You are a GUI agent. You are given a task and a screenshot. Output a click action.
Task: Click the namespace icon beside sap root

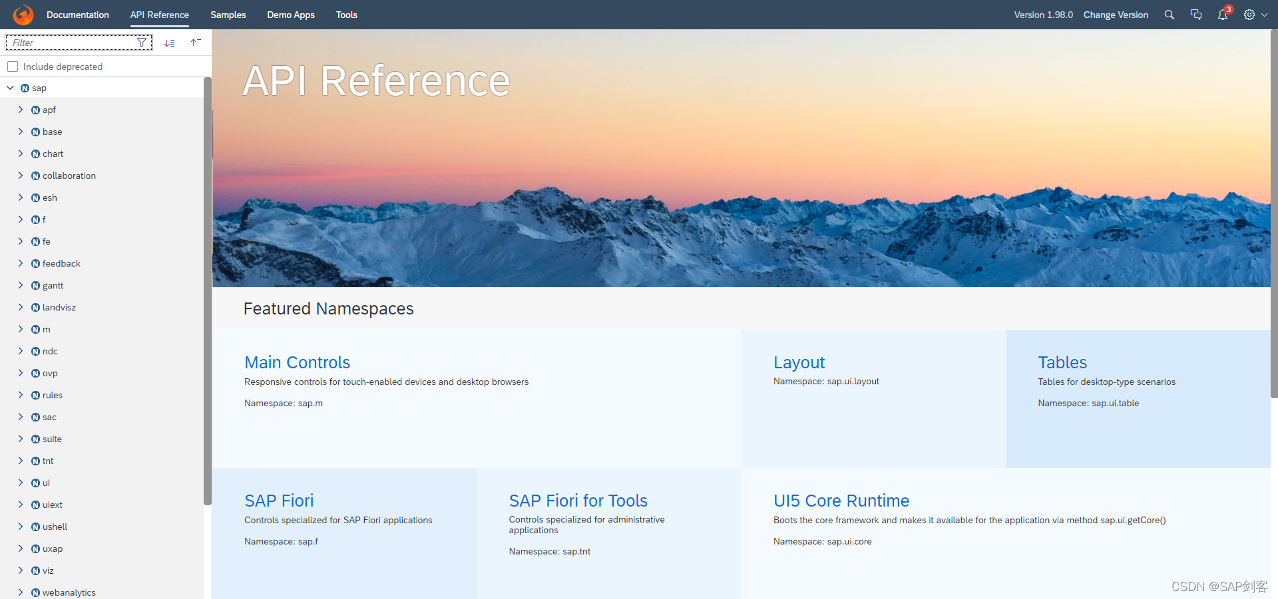pos(25,88)
